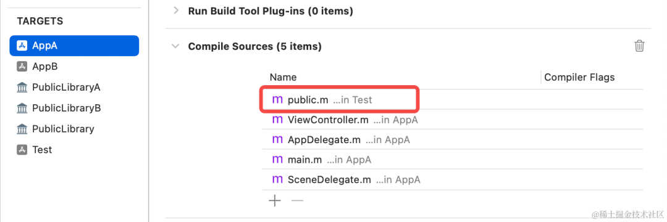Select public.m in Compile Sources

453,100
